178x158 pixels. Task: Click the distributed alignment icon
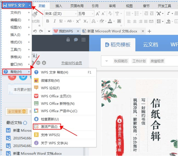coord(151,21)
